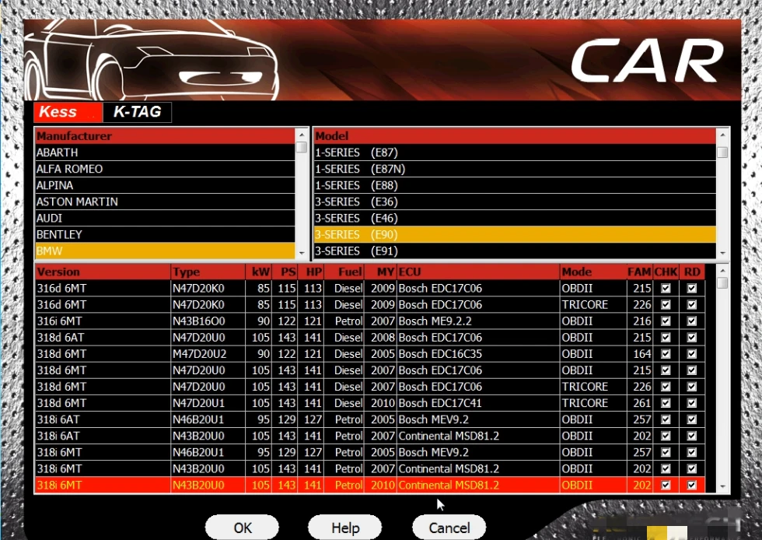Viewport: 762px width, 540px height.
Task: Toggle CHK checkbox on 316d TRICORE FAM 226 row
Action: pos(666,304)
